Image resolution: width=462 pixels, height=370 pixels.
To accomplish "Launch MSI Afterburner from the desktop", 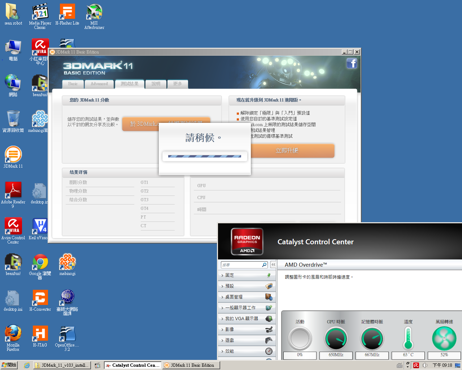I will [x=94, y=16].
